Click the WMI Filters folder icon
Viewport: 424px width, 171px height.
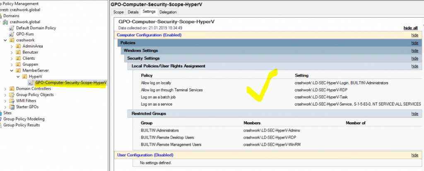[12, 101]
